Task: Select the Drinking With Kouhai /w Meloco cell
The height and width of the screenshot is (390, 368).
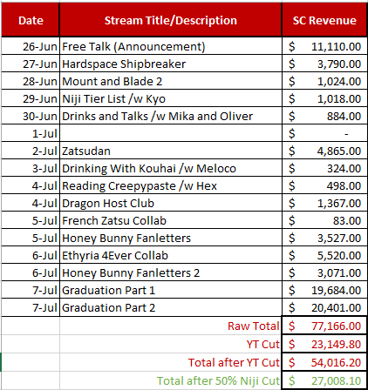Action: pyautogui.click(x=171, y=168)
